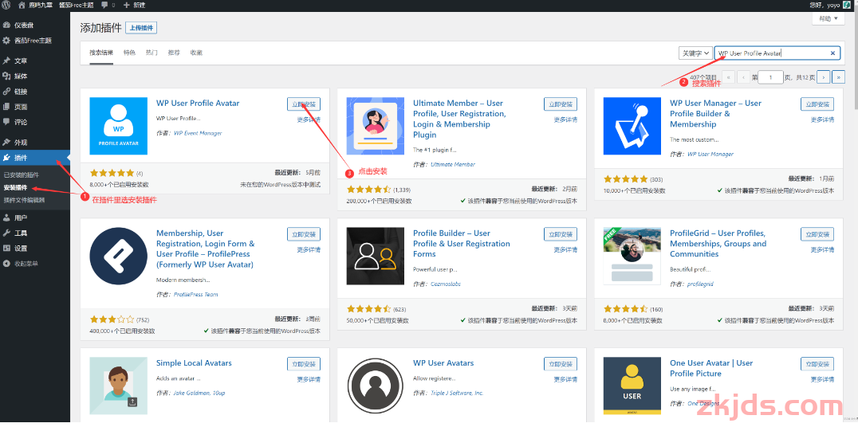858x431 pixels.
Task: Open the 设置 settings icon
Action: point(6,249)
